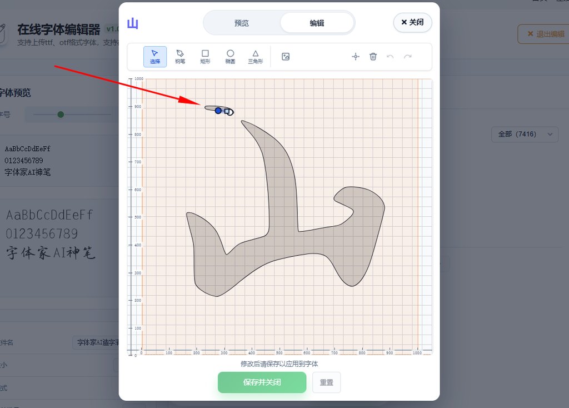Click the blue round anchor point on canvas

pyautogui.click(x=218, y=111)
